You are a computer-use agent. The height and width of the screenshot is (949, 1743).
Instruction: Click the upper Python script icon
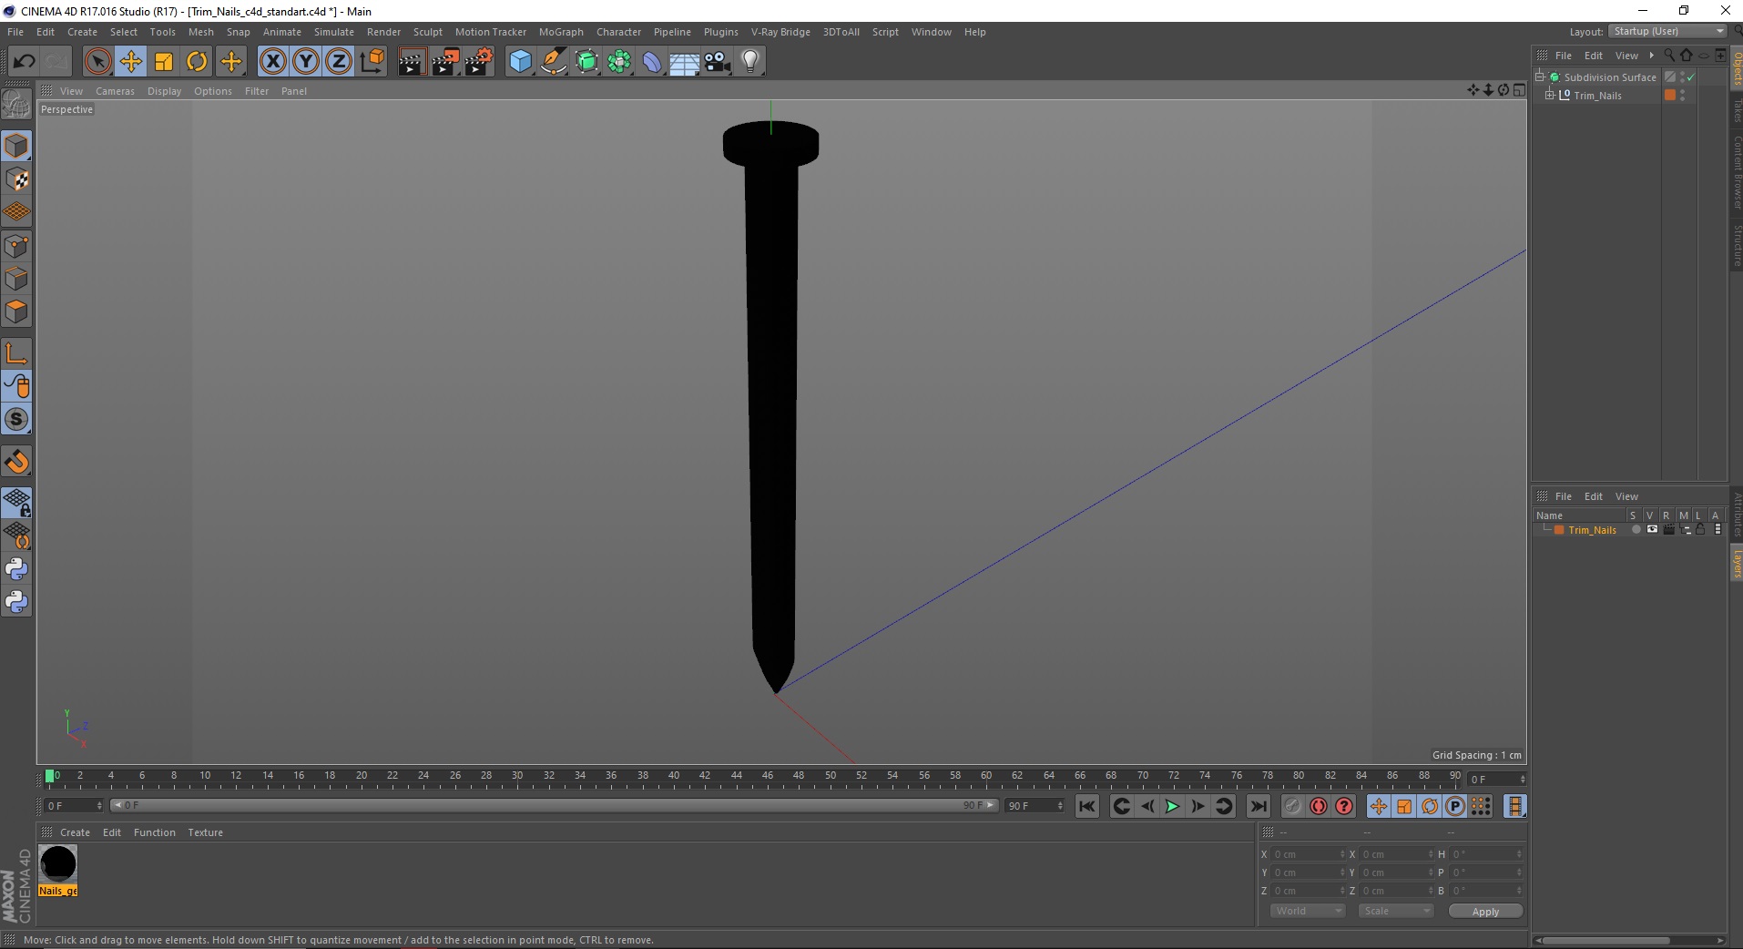click(x=16, y=569)
